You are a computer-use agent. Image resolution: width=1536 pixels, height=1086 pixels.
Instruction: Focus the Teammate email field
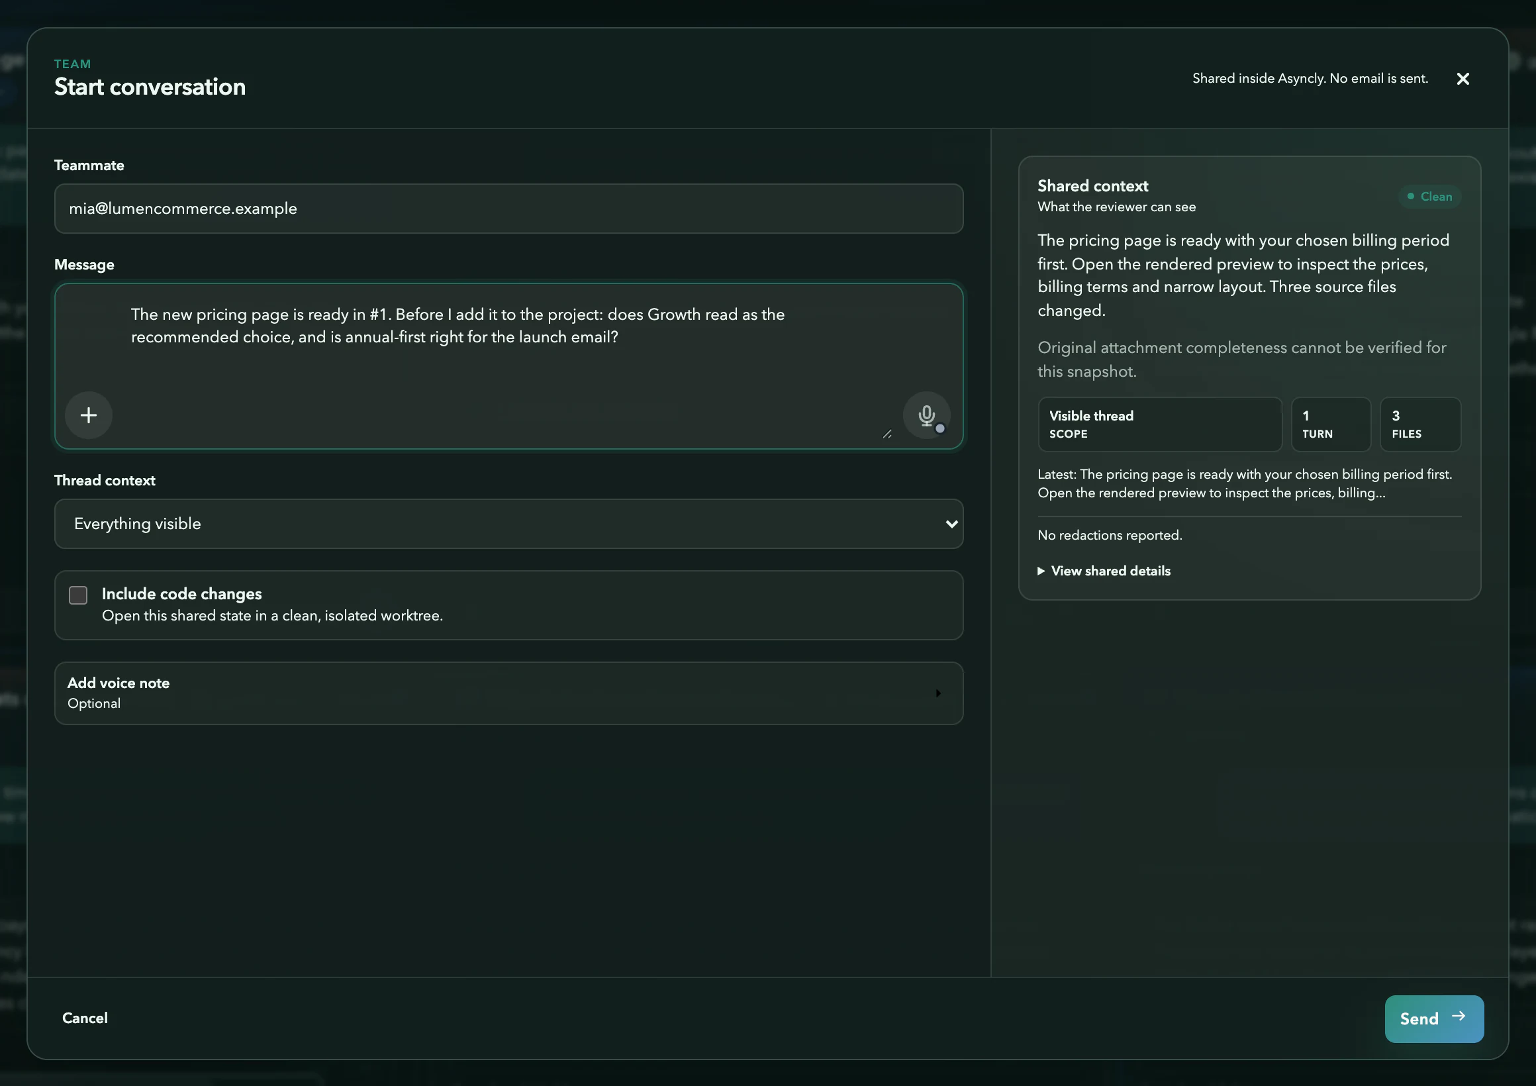click(508, 209)
